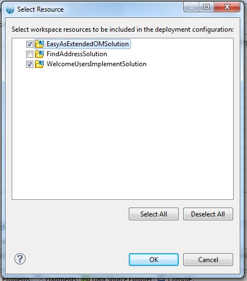Close the Select Resource dialog window

(227, 7)
